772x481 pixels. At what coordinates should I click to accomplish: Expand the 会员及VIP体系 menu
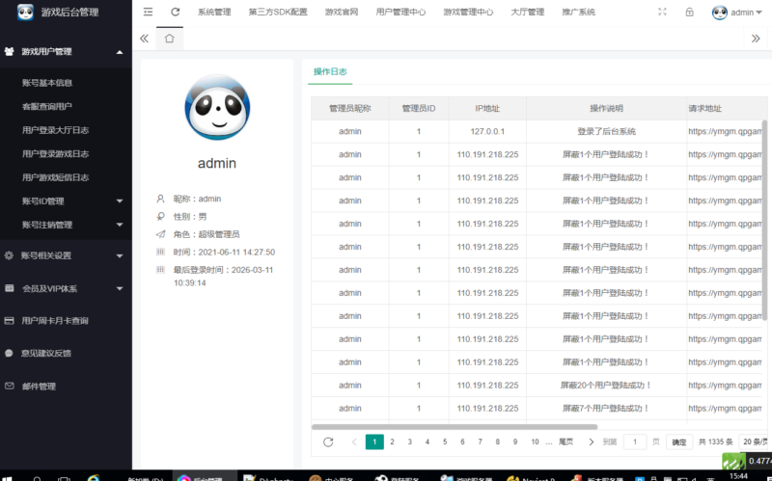(120, 289)
